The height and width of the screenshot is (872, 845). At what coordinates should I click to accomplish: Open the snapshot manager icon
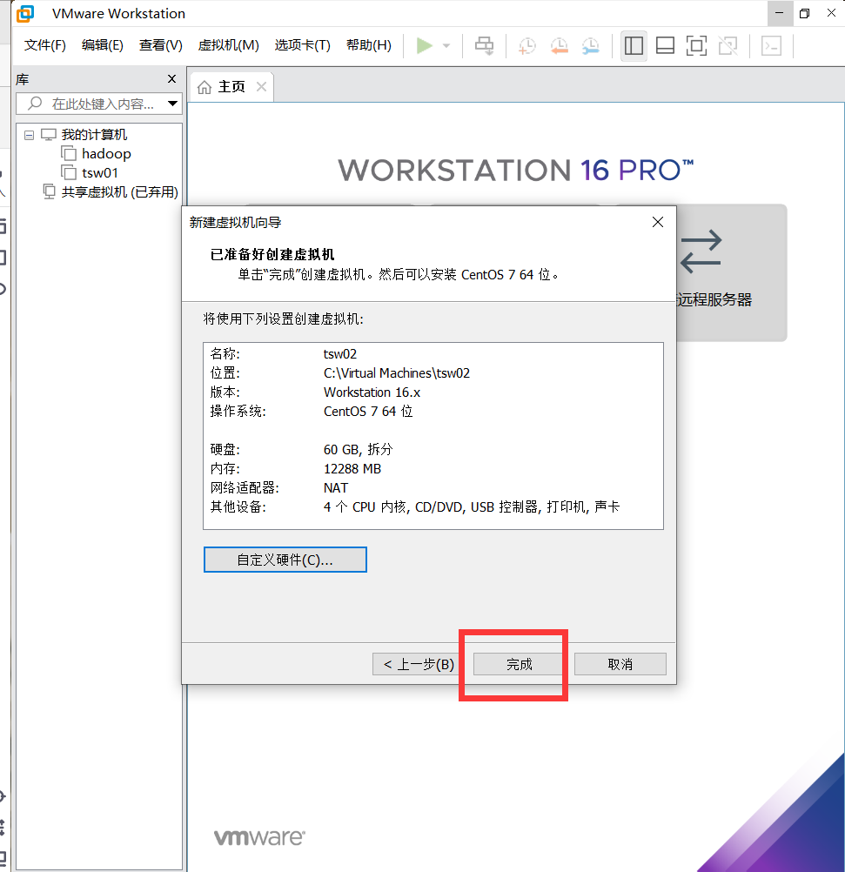590,45
